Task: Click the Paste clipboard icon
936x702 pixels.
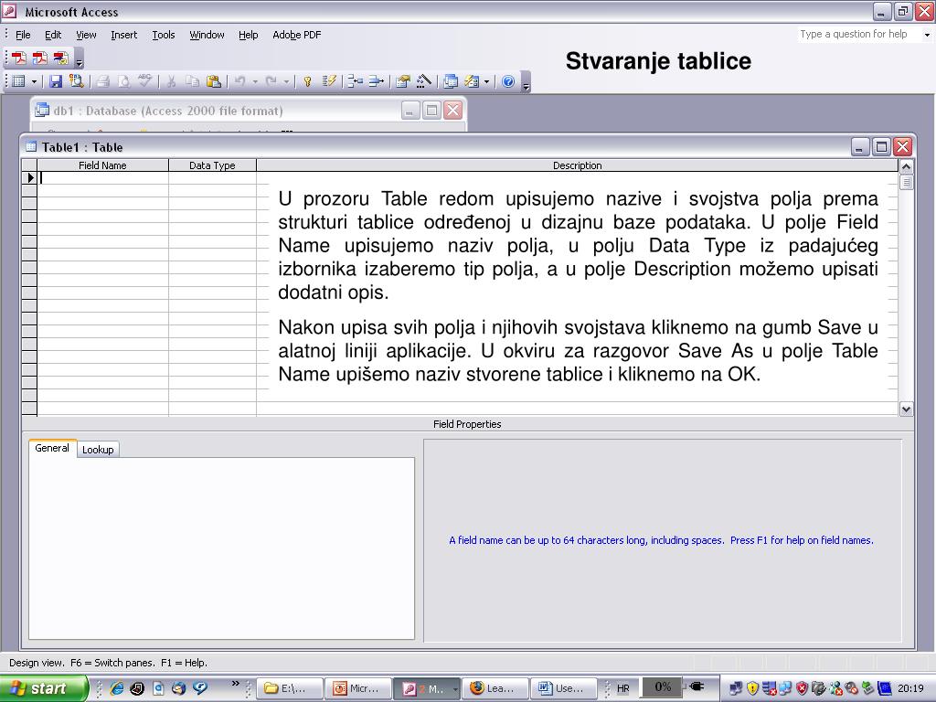Action: click(x=213, y=81)
